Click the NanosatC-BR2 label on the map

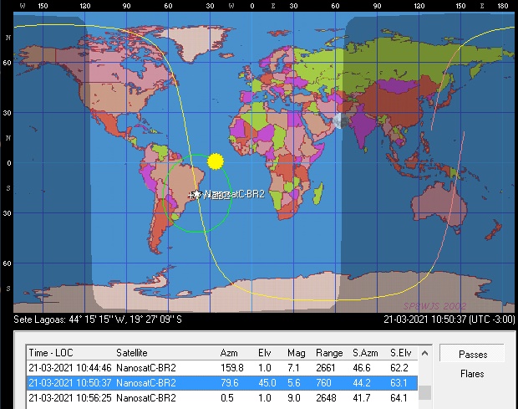point(235,195)
